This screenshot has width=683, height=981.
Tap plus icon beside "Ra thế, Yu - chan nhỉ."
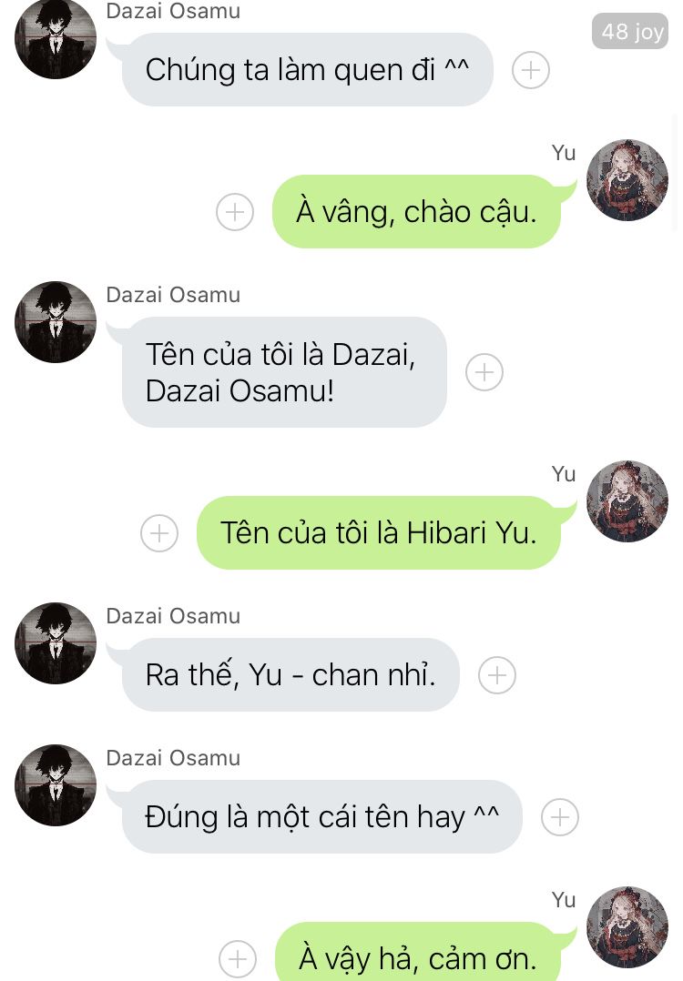496,675
